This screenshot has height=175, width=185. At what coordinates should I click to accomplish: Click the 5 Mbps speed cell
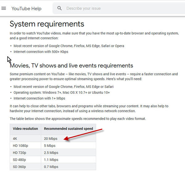(50, 145)
